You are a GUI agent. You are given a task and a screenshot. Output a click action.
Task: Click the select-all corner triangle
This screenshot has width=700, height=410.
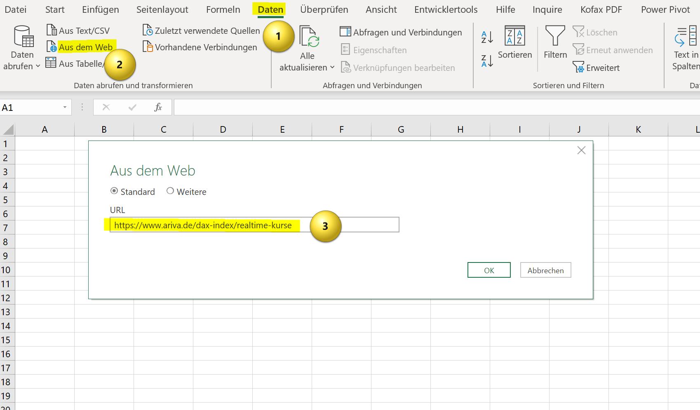8,129
